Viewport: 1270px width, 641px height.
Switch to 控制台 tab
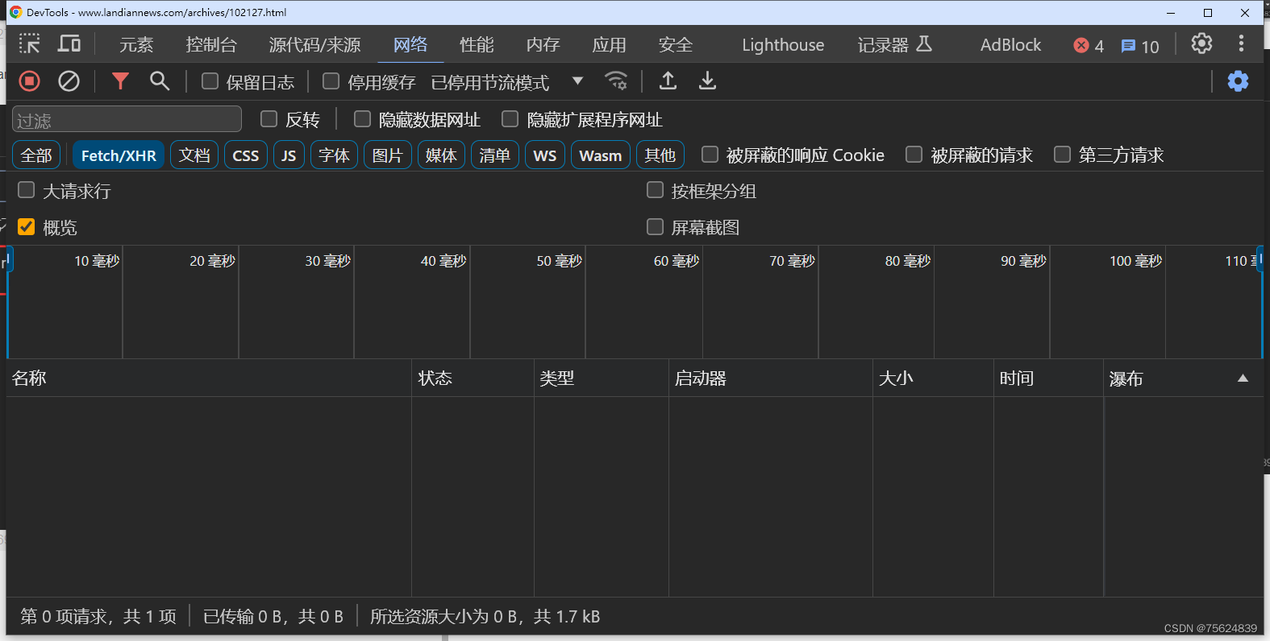click(x=211, y=45)
